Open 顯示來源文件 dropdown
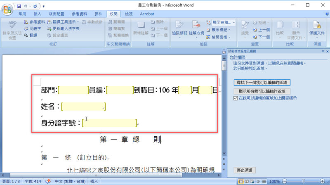The width and height of the screenshot is (330, 185). point(296,30)
